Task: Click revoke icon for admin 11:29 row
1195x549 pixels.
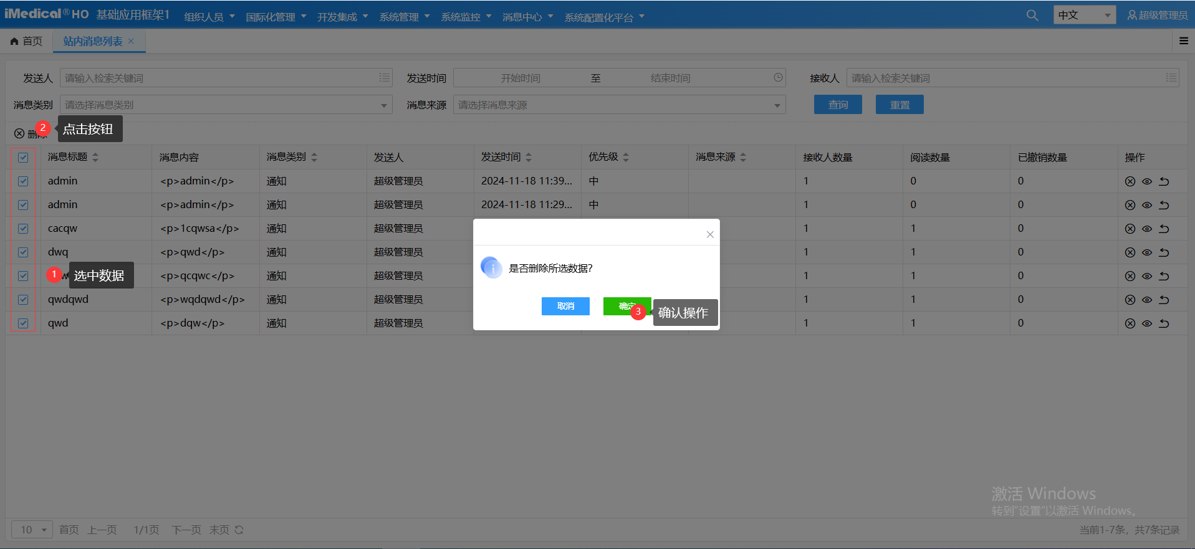Action: click(x=1164, y=205)
